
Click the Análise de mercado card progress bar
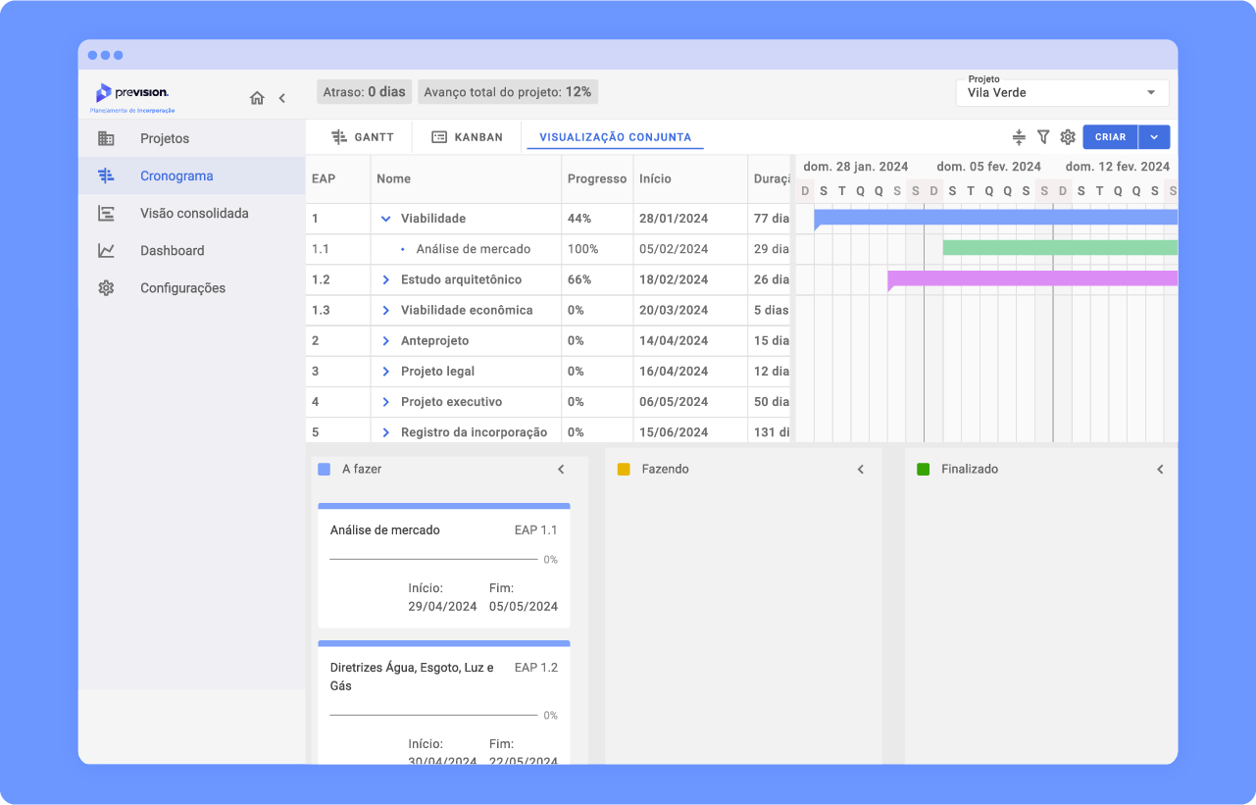point(435,560)
